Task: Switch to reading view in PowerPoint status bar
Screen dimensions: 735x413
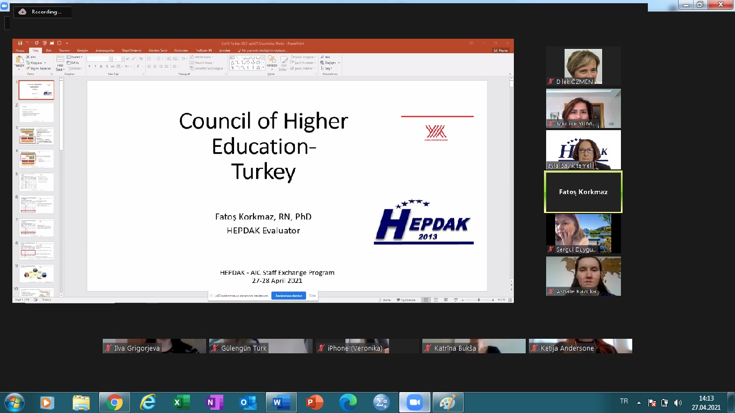Action: (x=446, y=300)
